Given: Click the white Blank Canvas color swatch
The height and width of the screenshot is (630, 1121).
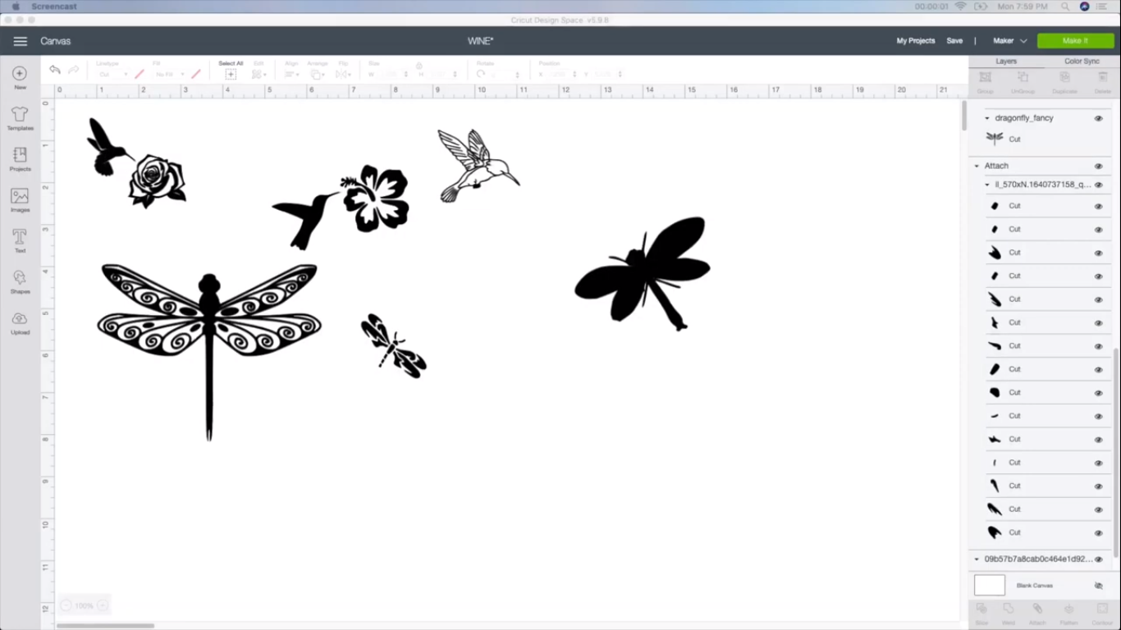Looking at the screenshot, I should click(x=989, y=585).
